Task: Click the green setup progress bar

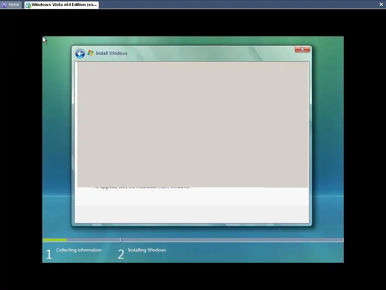Action: pos(55,240)
